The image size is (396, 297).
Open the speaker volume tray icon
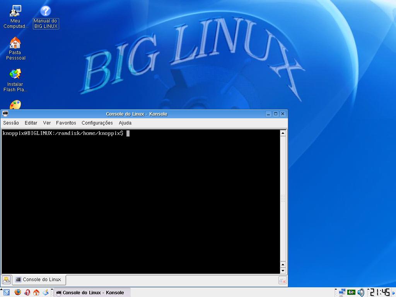click(x=361, y=292)
